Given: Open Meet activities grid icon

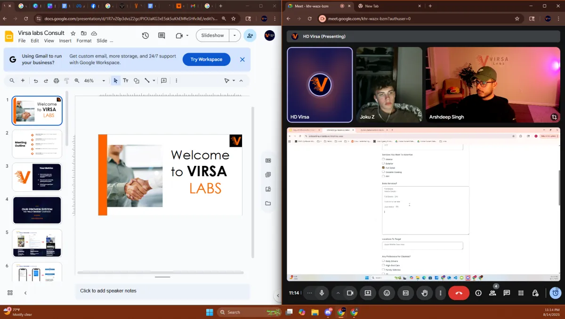Looking at the screenshot, I should (x=521, y=293).
